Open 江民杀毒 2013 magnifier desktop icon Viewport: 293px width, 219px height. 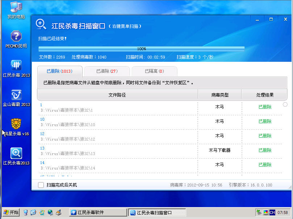pyautogui.click(x=16, y=154)
